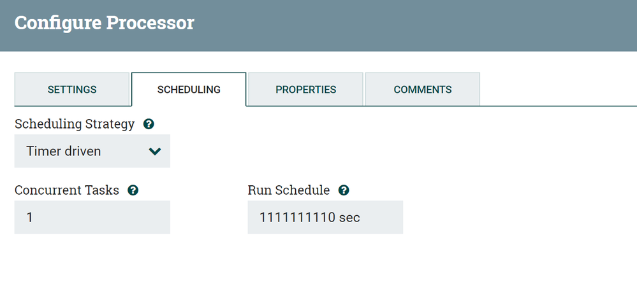Click into the Run Schedule field
The width and height of the screenshot is (637, 303).
coord(325,218)
